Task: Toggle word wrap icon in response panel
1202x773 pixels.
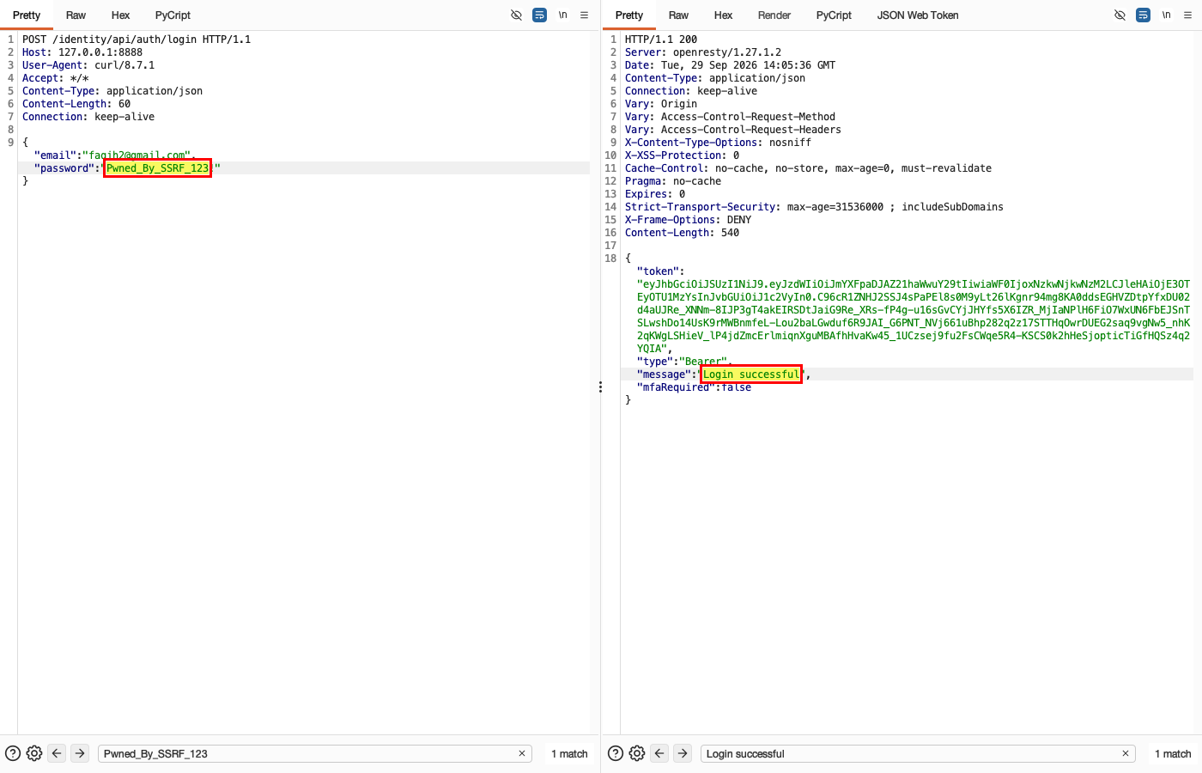Action: click(1143, 15)
